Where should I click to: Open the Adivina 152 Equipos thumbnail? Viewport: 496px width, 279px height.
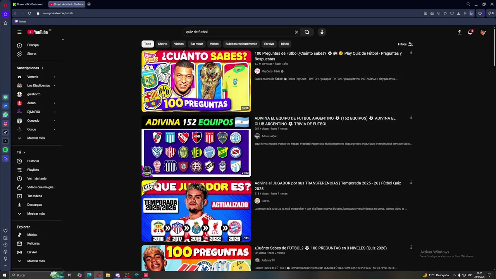click(196, 146)
